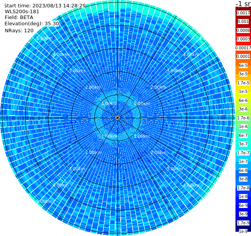This screenshot has width=251, height=236.
Task: Pick the yellow 6e-6 colorbar segment
Action: coord(243,100)
